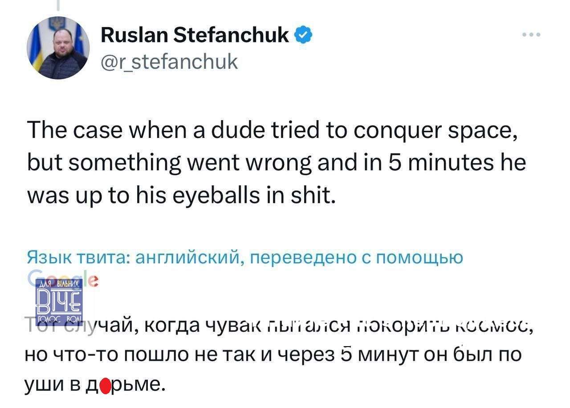Click "ДЛЯ ВІЛЬНИХ" text on the watermark
The image size is (570, 408).
(59, 283)
